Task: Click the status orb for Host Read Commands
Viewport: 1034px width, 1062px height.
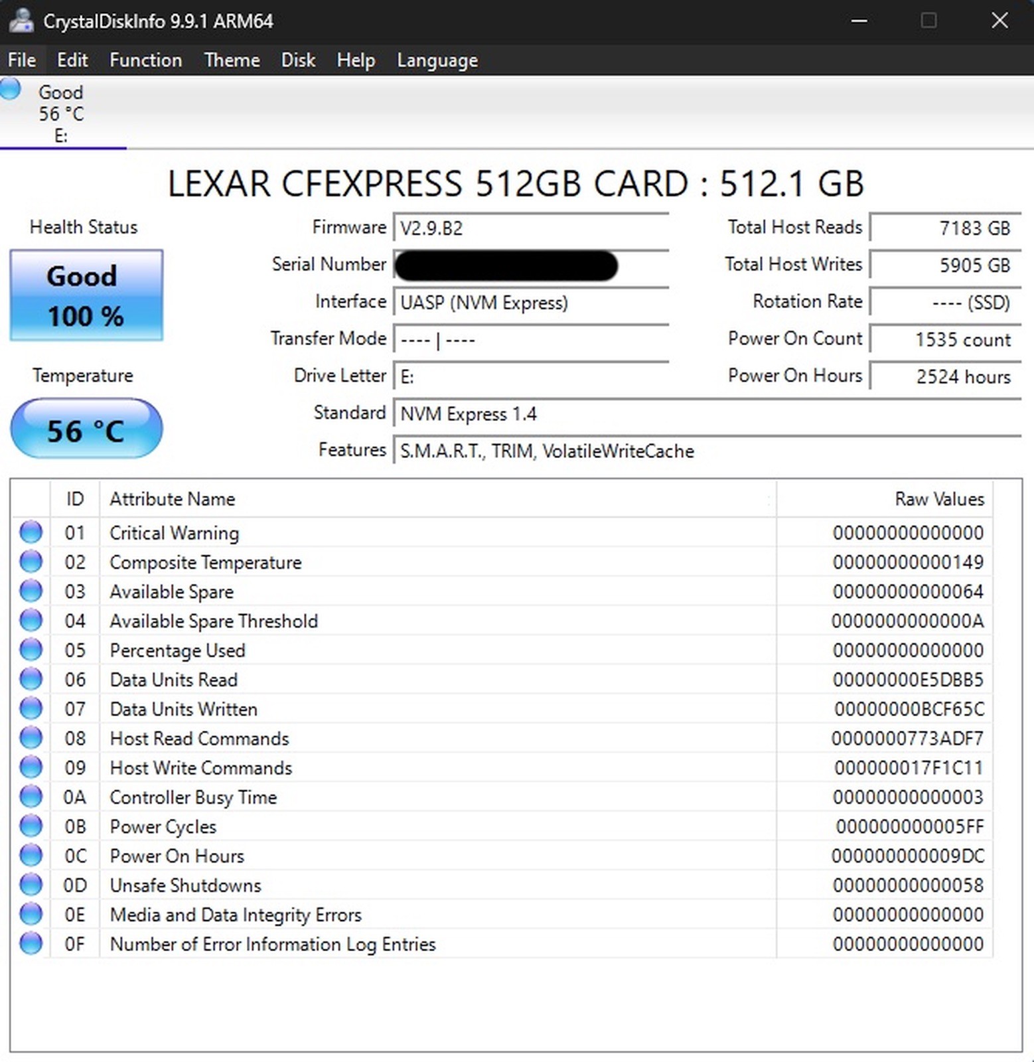Action: pyautogui.click(x=31, y=738)
